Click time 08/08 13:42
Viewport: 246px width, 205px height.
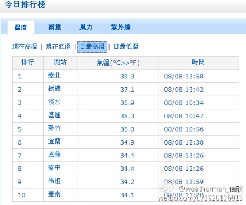tap(184, 90)
